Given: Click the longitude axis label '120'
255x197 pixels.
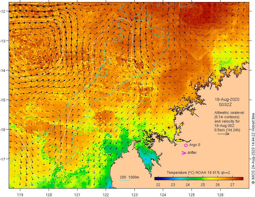Looking at the screenshot, I should [49, 195].
